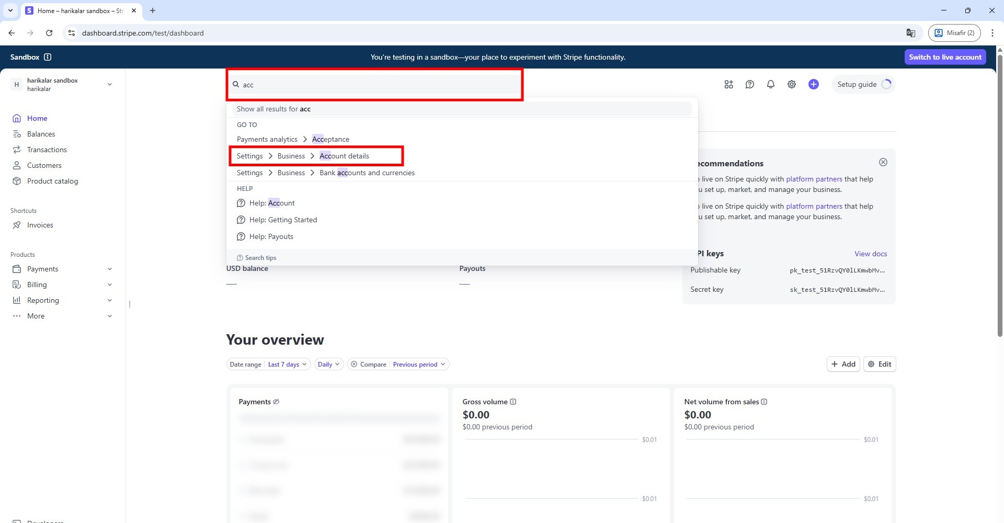
Task: Click the Google Translate icon in address bar
Action: point(910,33)
